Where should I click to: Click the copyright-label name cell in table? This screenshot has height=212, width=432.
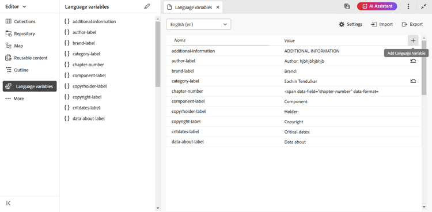click(186, 122)
